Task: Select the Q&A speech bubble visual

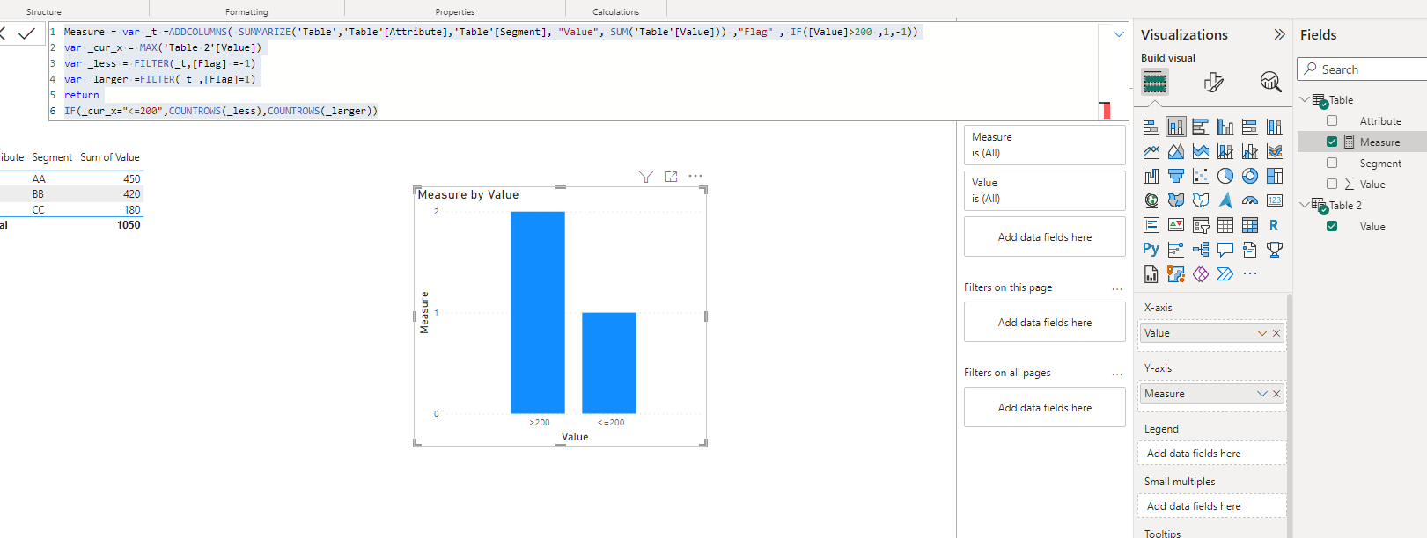Action: click(1225, 250)
